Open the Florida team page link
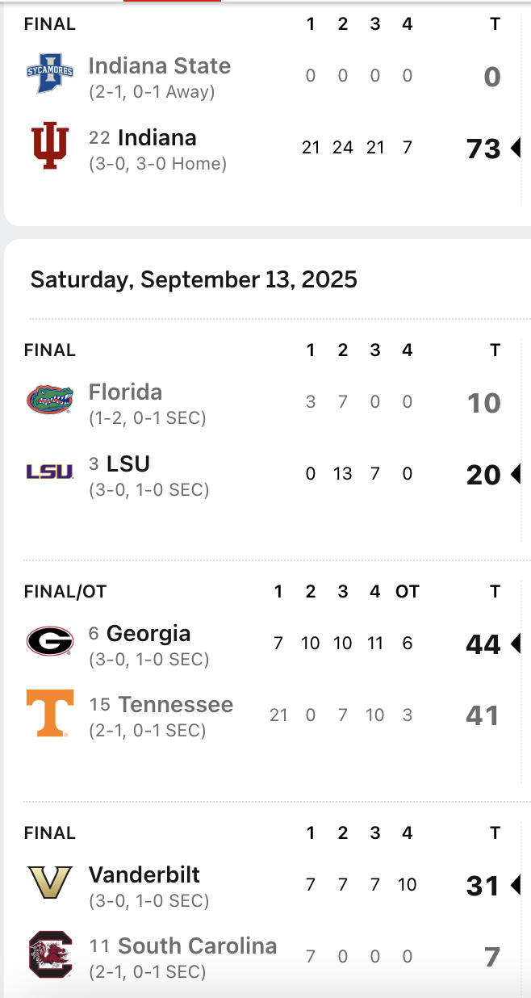The image size is (531, 998). (x=125, y=392)
